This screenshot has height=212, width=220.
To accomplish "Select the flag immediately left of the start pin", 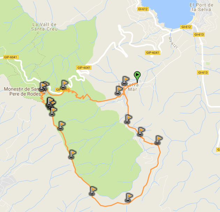I will (x=125, y=81).
